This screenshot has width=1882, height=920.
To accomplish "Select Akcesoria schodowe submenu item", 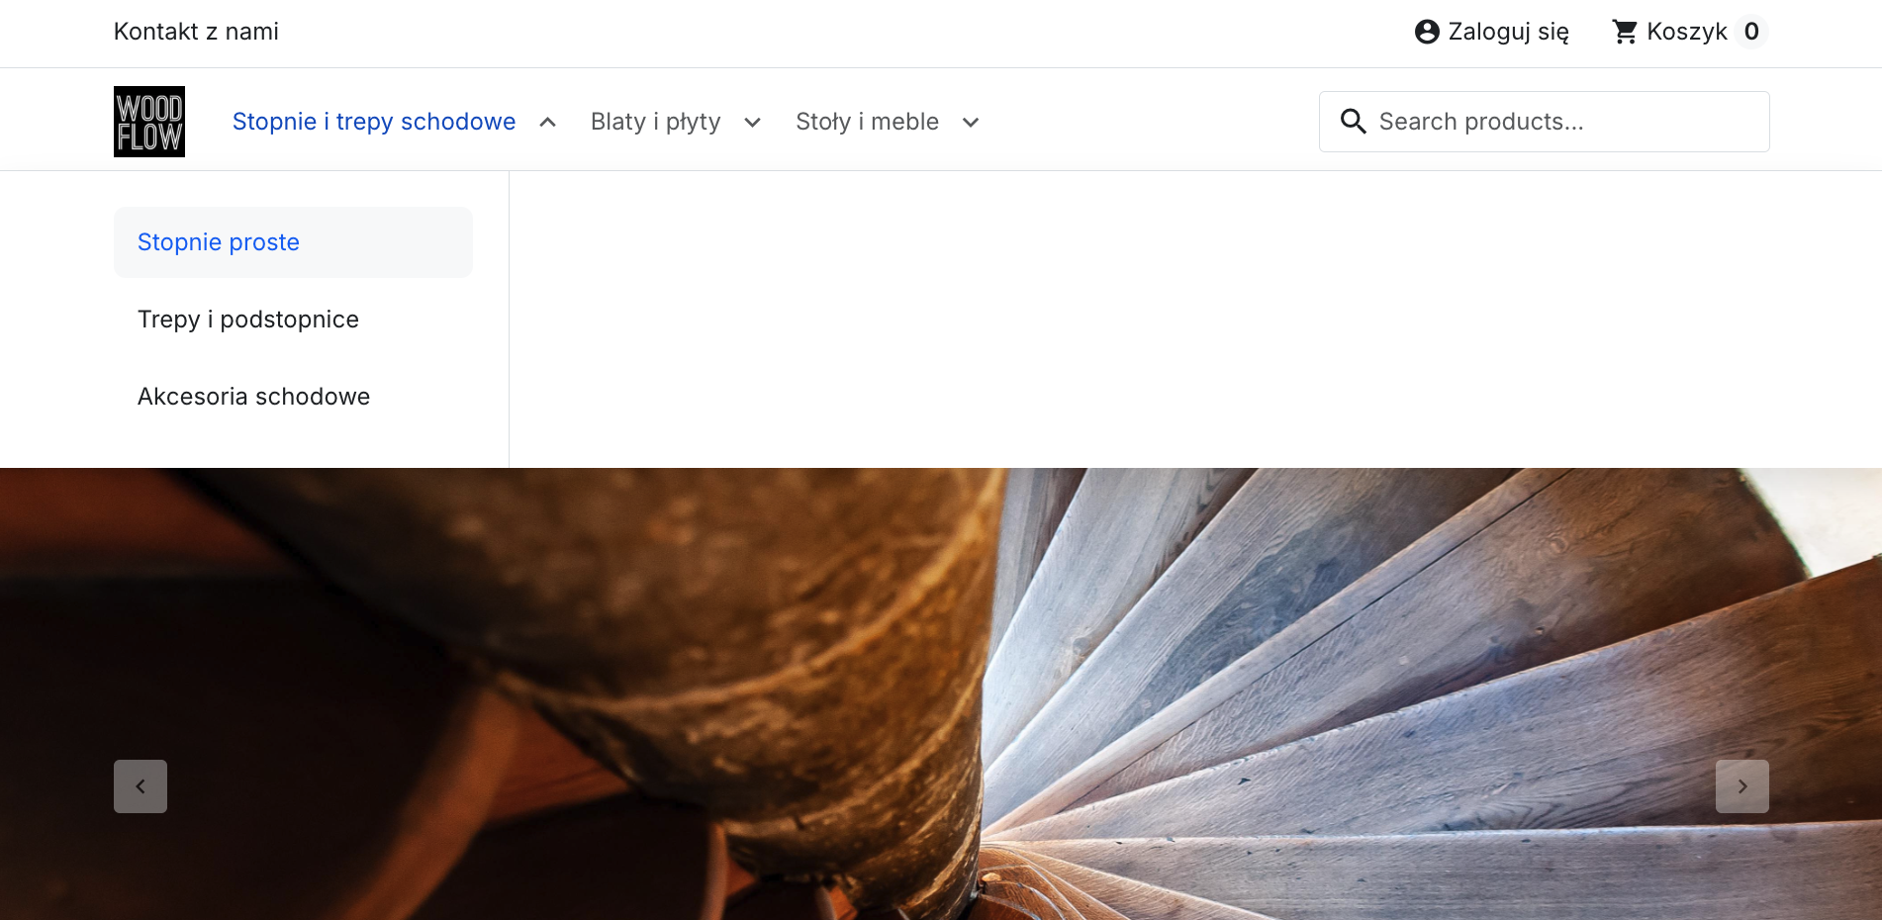I will tap(293, 397).
